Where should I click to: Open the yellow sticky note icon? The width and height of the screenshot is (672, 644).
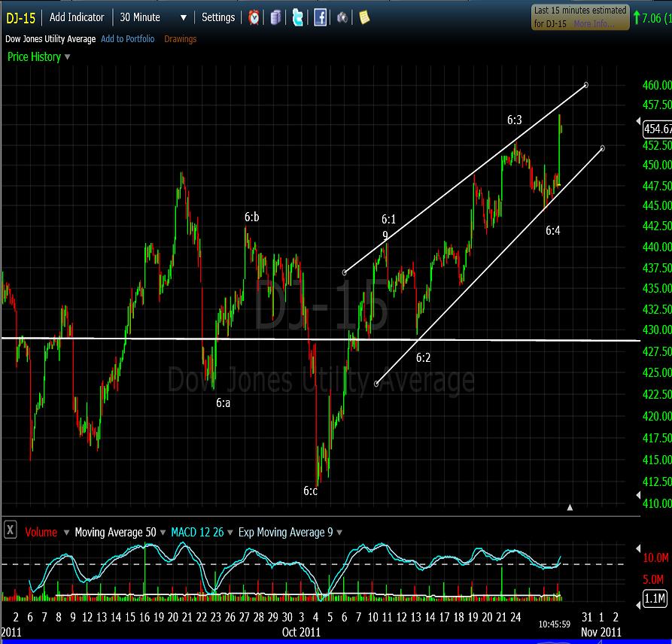click(364, 17)
